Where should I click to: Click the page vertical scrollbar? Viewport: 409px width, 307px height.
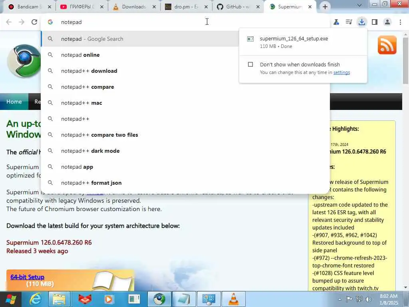click(x=406, y=61)
